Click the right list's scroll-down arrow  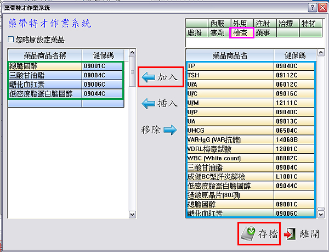320,214
